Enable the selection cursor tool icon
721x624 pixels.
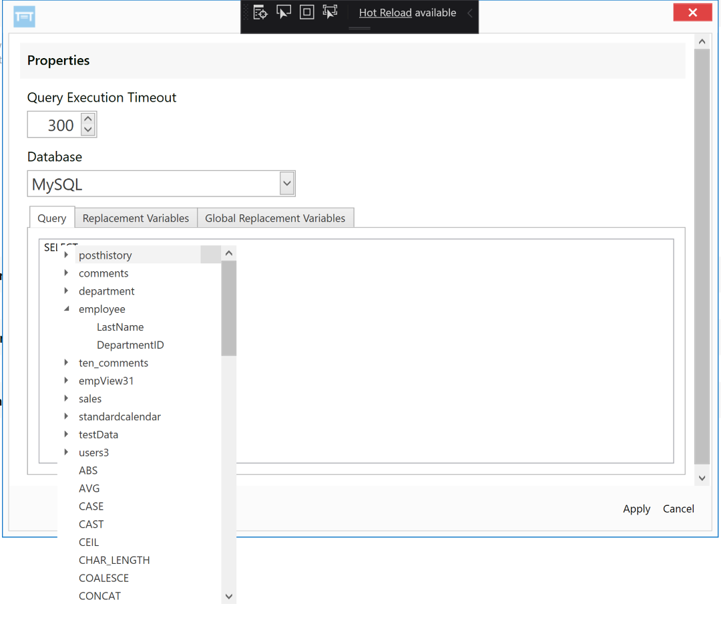(x=283, y=12)
